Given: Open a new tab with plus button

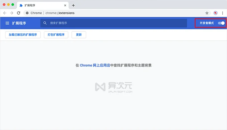Looking at the screenshot, I should point(73,5).
